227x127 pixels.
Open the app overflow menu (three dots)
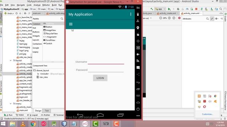tap(131, 14)
